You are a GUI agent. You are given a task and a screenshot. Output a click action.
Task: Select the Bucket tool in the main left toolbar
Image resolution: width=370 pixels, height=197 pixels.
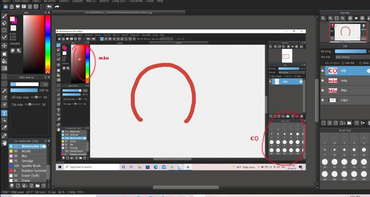tap(4, 61)
